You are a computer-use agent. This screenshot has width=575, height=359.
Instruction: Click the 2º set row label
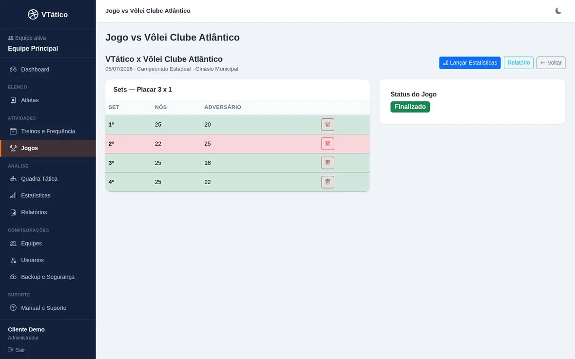click(x=111, y=144)
